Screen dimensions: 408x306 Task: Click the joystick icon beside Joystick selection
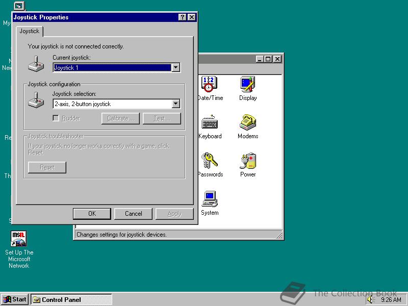click(35, 101)
